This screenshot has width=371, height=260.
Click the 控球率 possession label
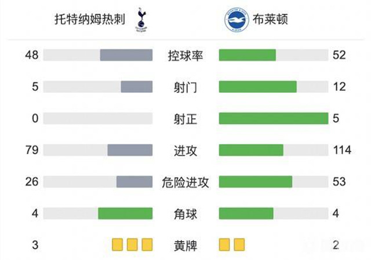(185, 56)
